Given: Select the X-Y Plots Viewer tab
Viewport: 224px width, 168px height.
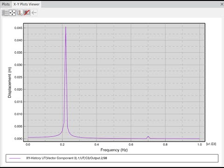Looking at the screenshot, I should [x=27, y=4].
